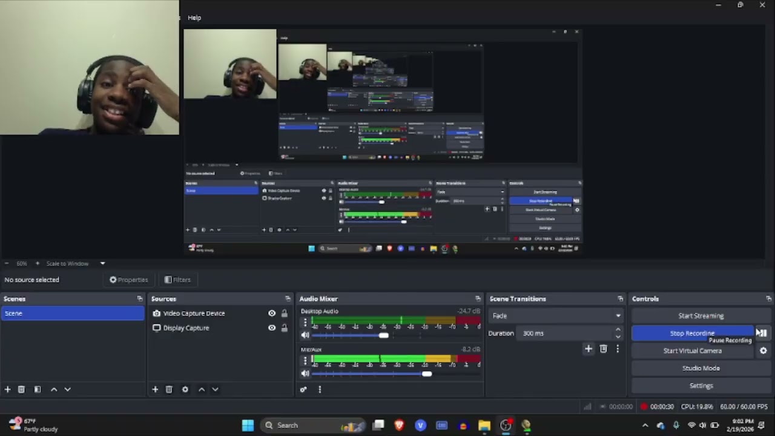Open virtual camera settings gear
This screenshot has height=436, width=775.
(763, 351)
